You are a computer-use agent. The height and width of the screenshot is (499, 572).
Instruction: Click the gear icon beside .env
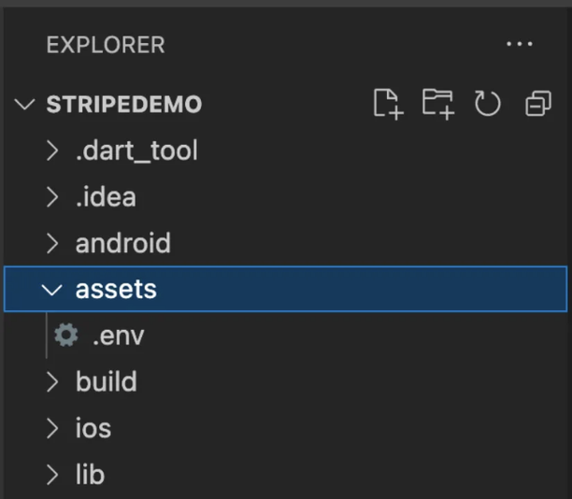click(x=66, y=335)
